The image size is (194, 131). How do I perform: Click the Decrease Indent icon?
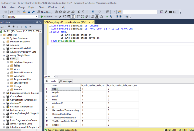click(117, 17)
